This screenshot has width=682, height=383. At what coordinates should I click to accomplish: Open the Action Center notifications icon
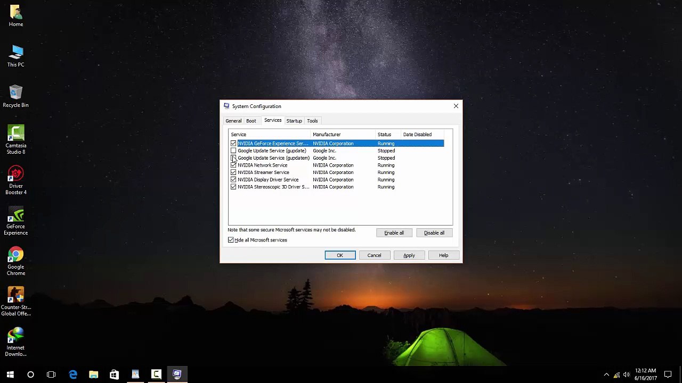[668, 374]
